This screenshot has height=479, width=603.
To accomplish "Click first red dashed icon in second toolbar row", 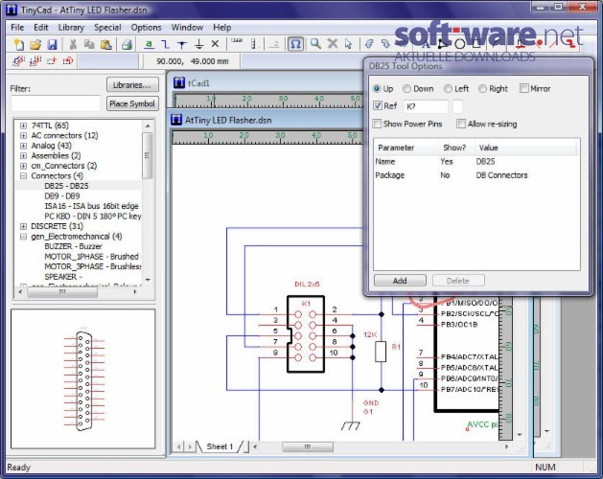I will click(x=18, y=60).
